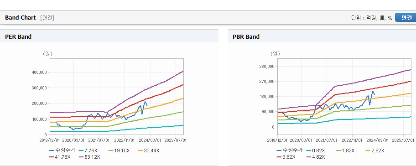Screen dimensions: 416x166
Task: Toggle 30.44X series in PER legend
Action: 149,150
